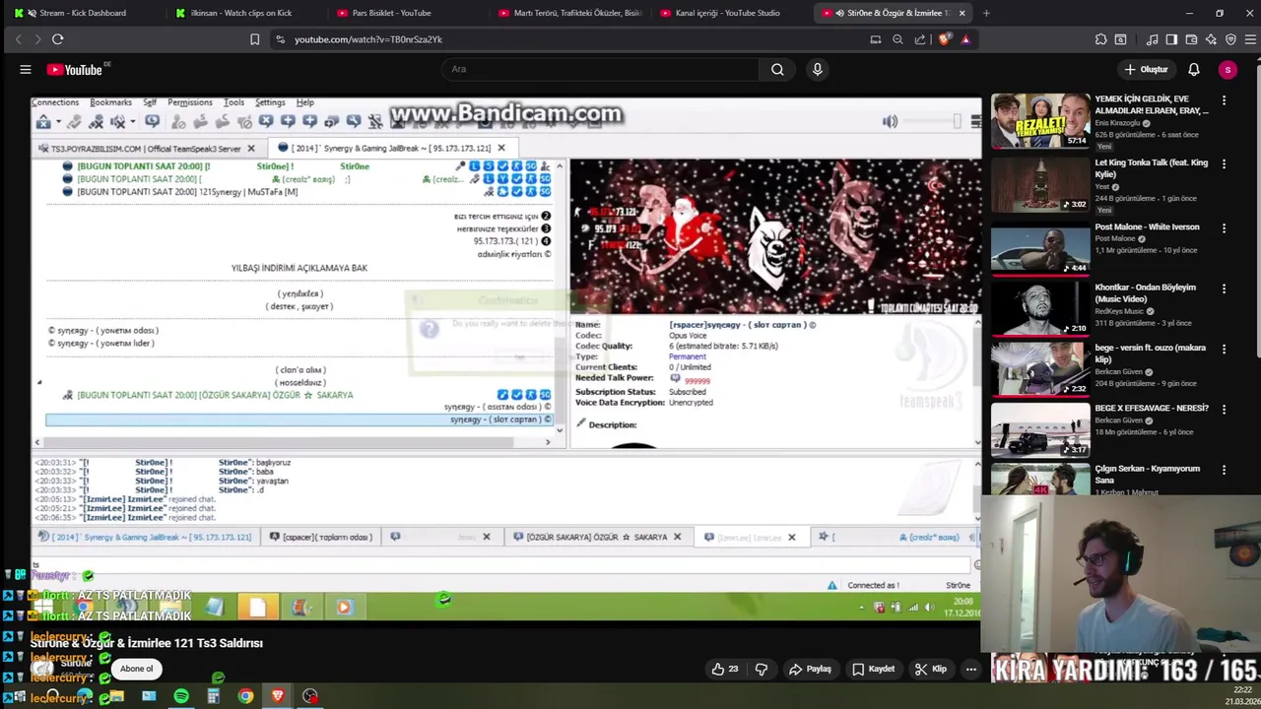Screen dimensions: 1261x709
Task: Open the Leo AI sparkle icon
Action: 1211,39
